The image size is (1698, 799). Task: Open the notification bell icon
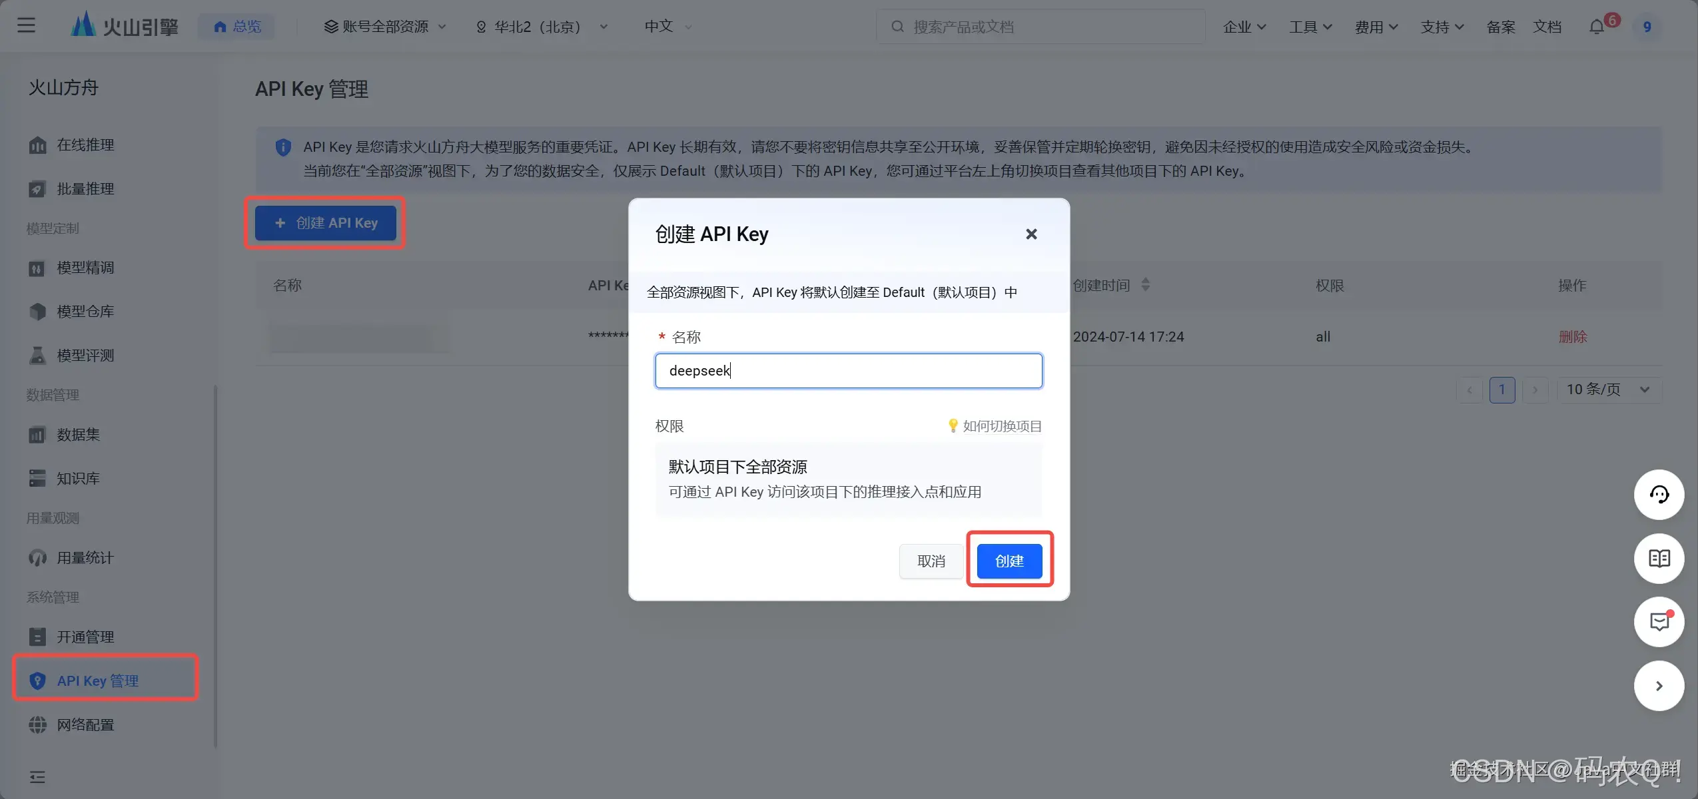pos(1597,27)
